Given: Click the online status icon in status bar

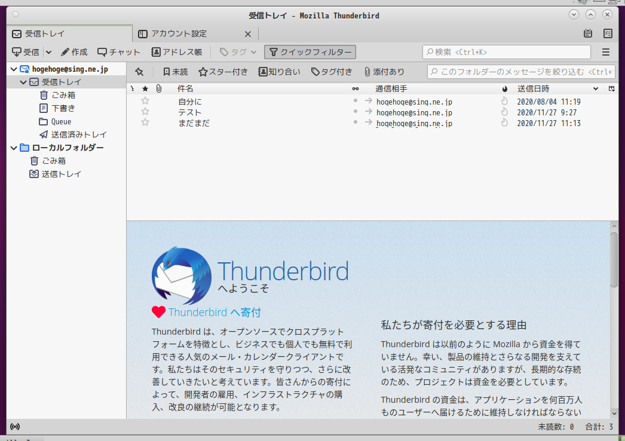Looking at the screenshot, I should [15, 427].
